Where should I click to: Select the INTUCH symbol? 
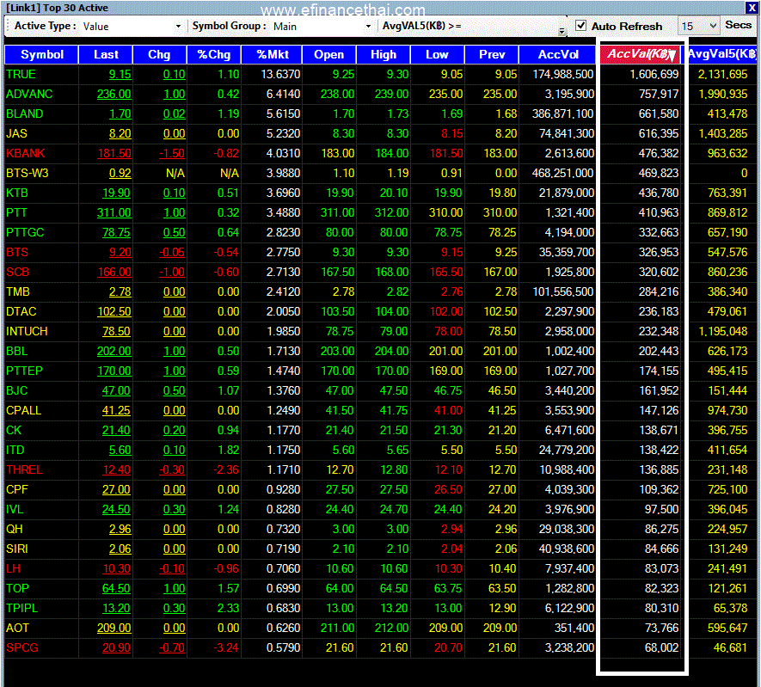(27, 331)
